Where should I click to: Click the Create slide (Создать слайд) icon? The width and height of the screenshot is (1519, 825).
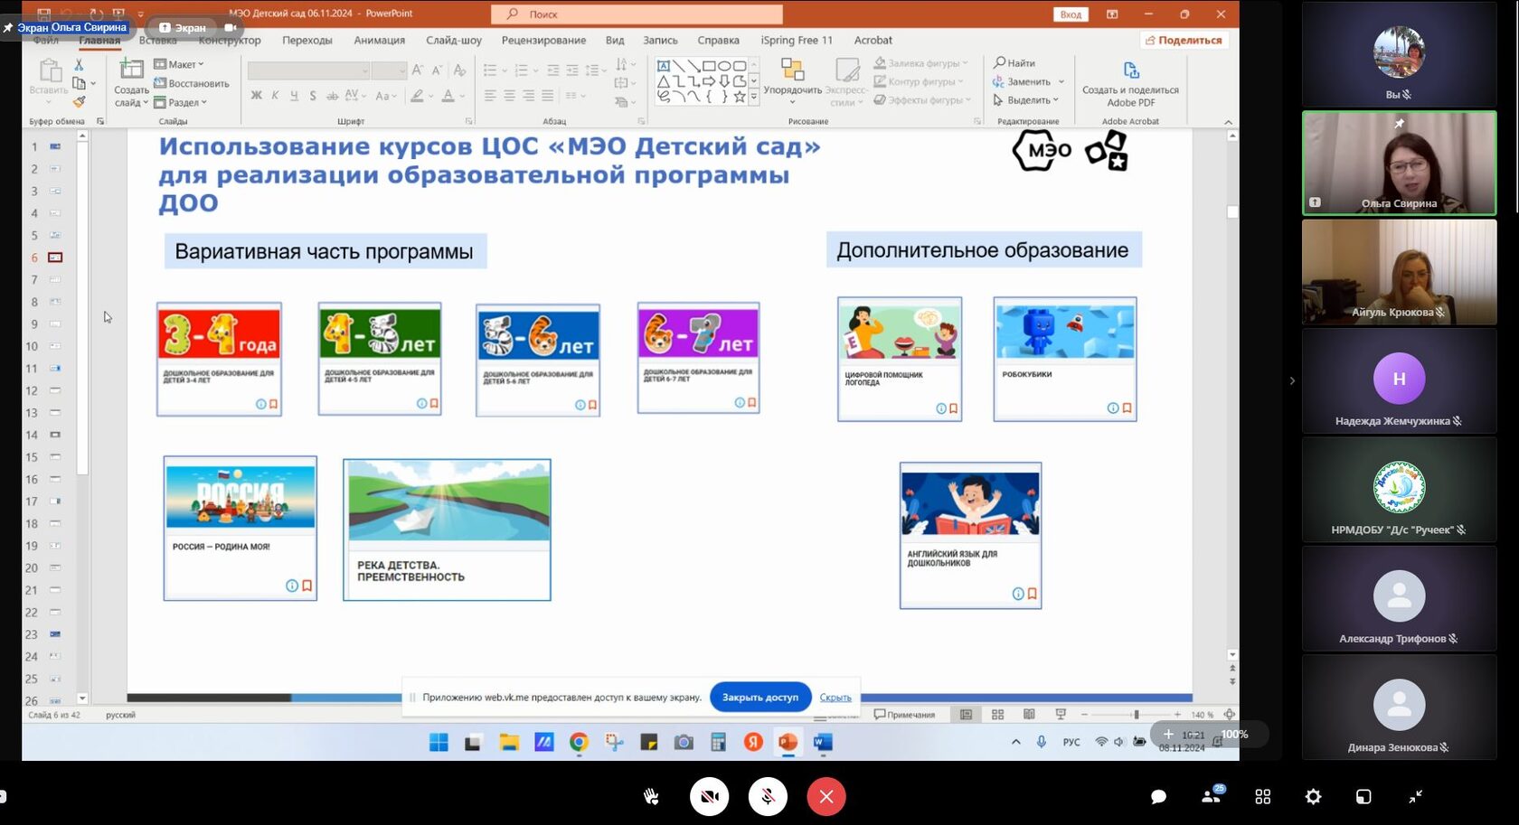131,70
